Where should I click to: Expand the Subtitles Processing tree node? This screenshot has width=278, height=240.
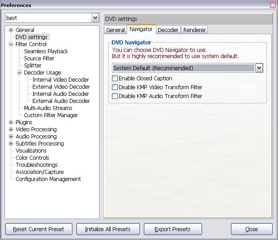[11, 144]
